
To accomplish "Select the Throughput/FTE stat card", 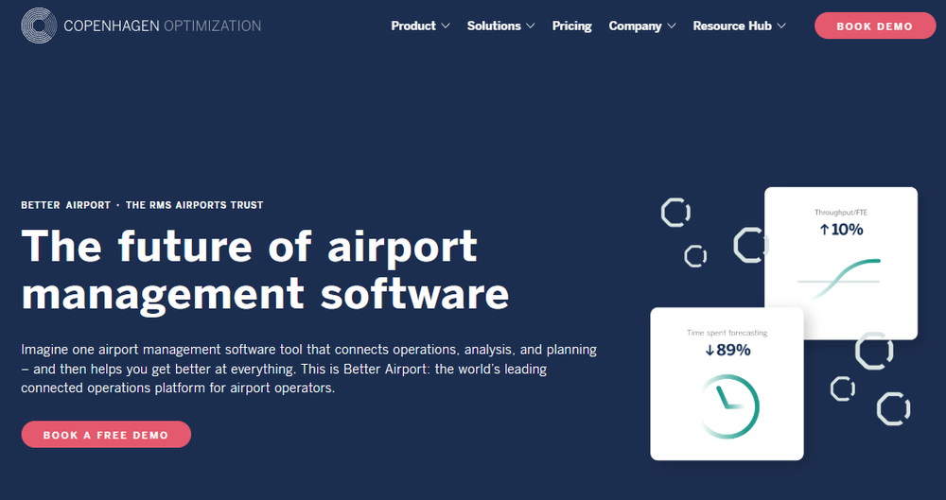I will coord(841,263).
